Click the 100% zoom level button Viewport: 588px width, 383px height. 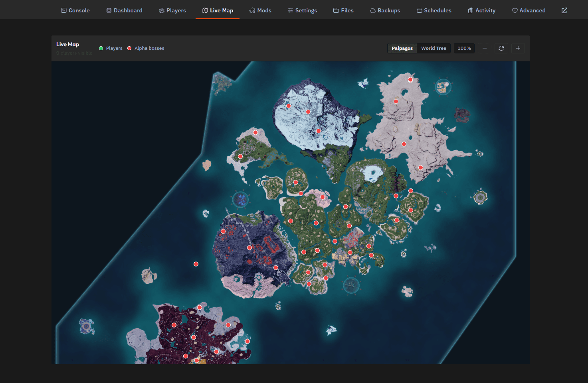coord(464,48)
